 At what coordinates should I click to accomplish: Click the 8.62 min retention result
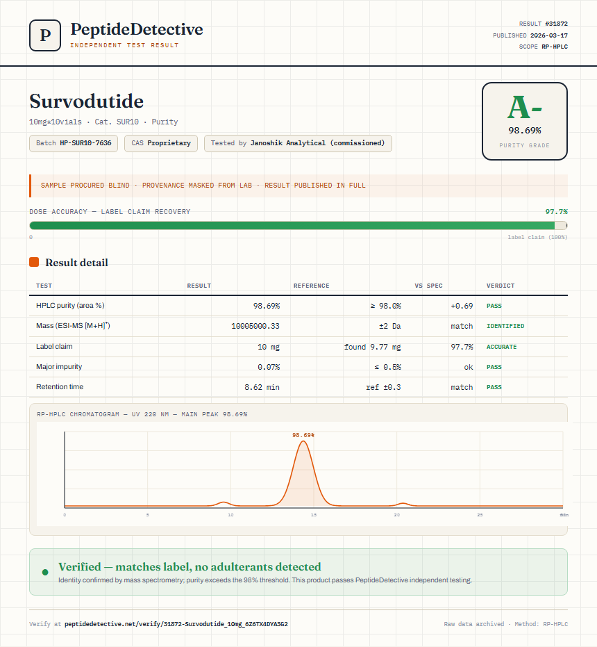(262, 387)
